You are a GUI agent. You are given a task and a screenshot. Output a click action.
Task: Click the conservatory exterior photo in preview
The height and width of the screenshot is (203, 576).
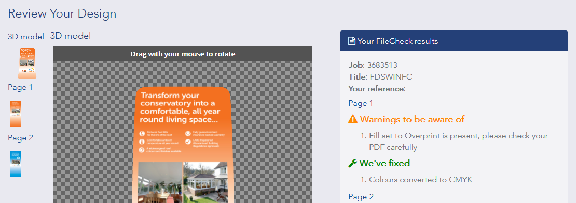205,182
